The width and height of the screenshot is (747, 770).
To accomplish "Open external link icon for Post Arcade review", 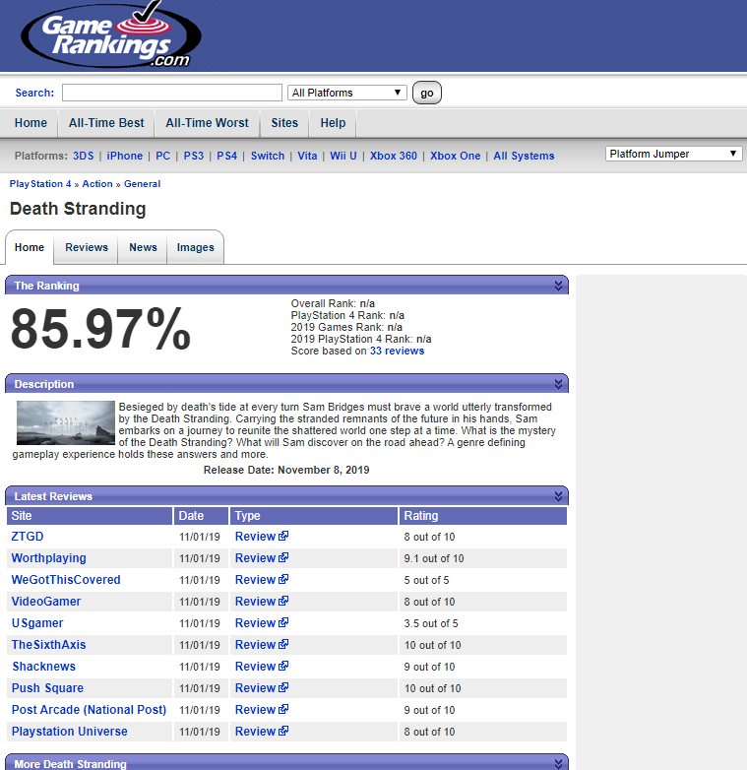I will (x=283, y=709).
